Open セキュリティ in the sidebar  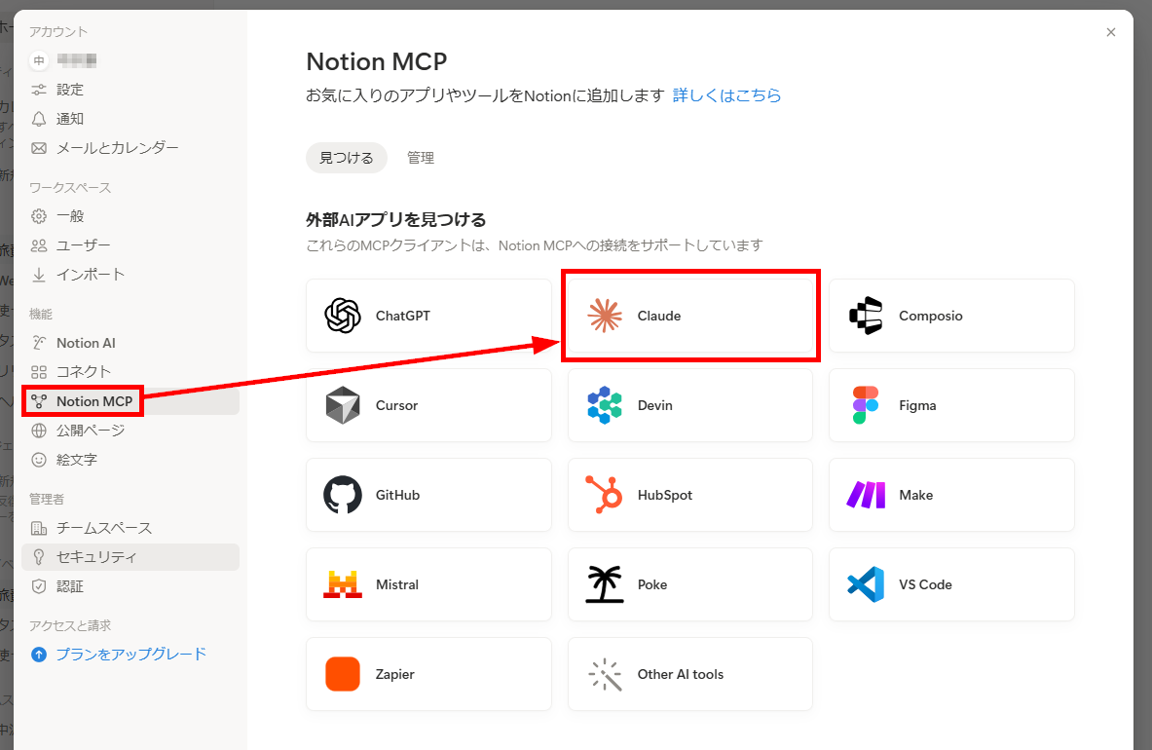point(130,557)
